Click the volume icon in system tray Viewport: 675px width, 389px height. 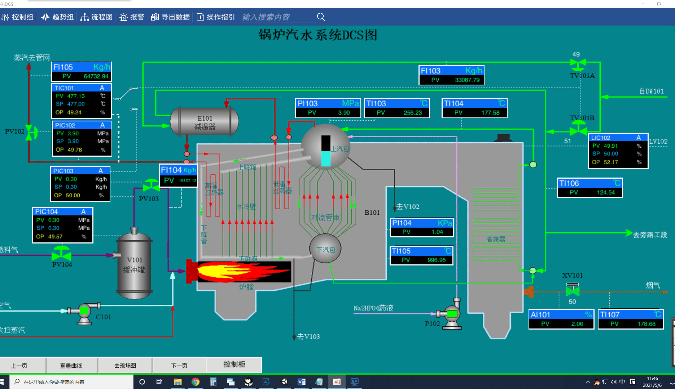click(614, 382)
